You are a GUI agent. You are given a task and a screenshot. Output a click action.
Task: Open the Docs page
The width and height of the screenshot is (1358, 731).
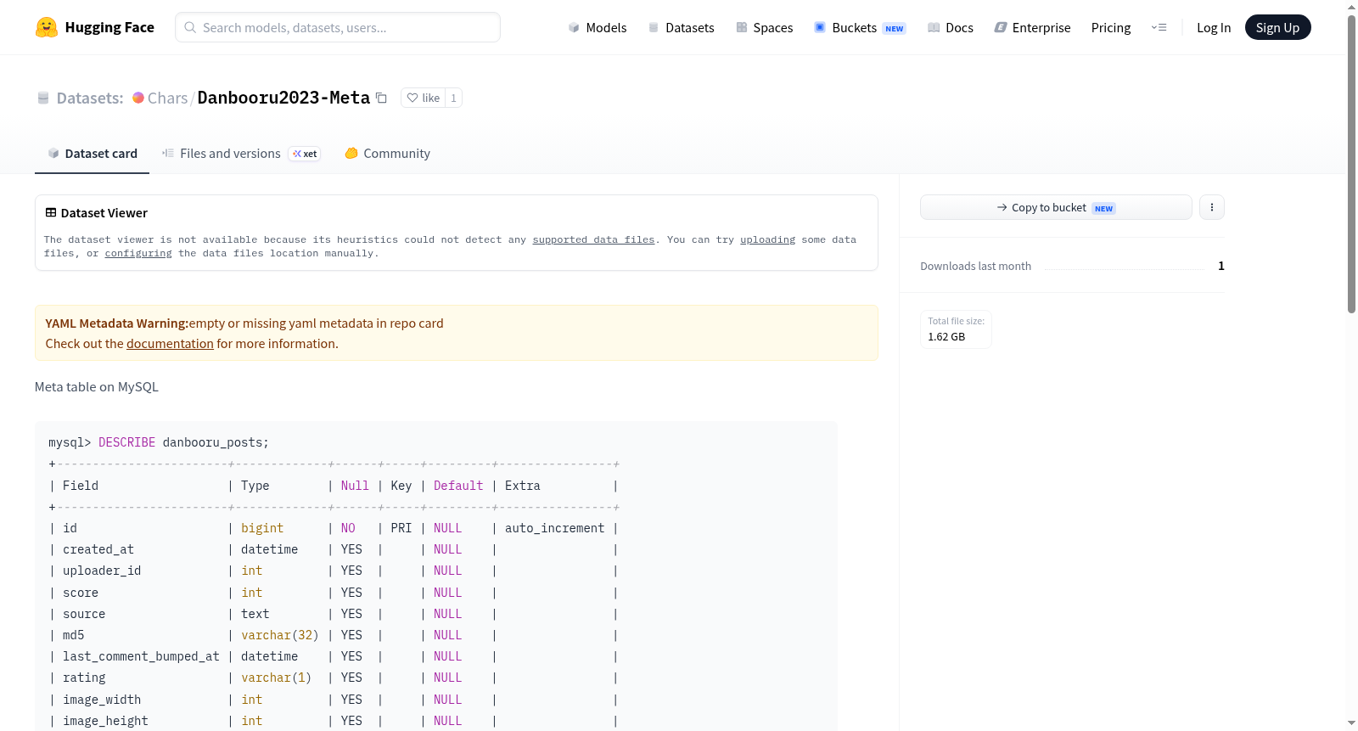951,27
